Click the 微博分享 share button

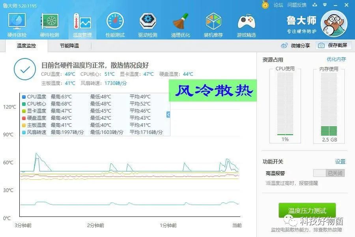point(295,45)
